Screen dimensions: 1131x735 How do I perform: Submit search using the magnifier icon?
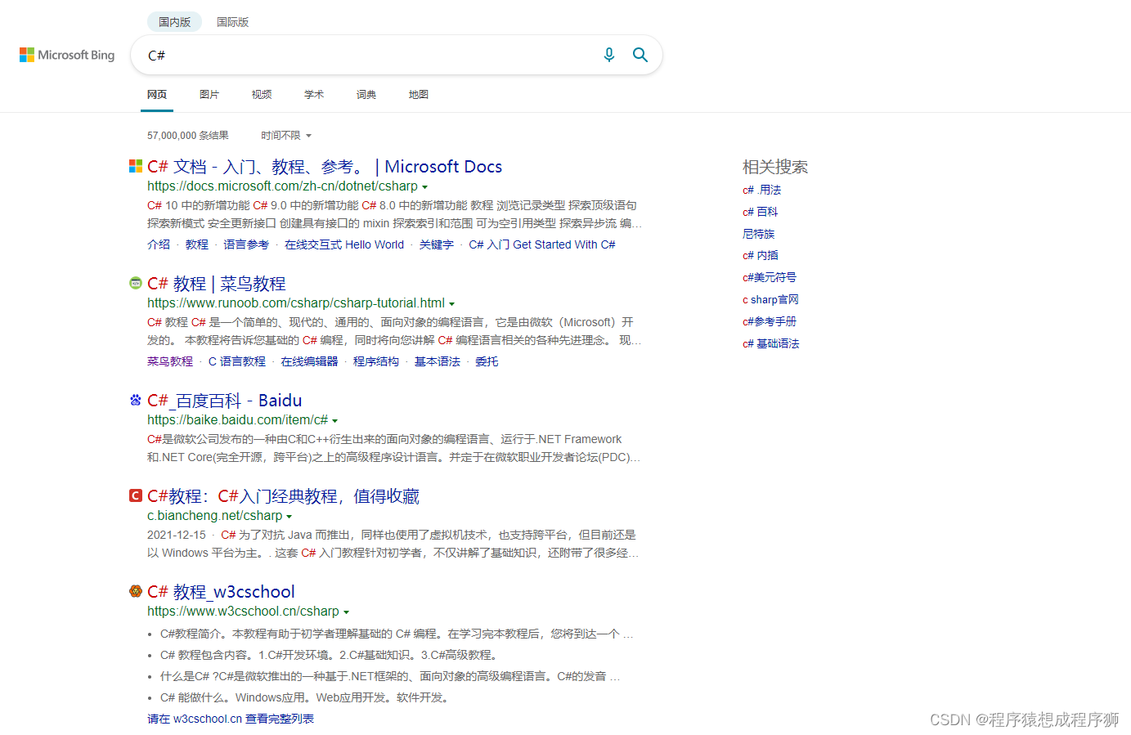[640, 55]
